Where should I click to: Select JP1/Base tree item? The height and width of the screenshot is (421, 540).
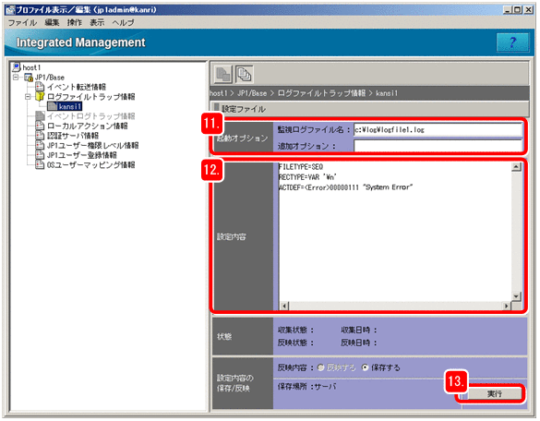click(50, 78)
